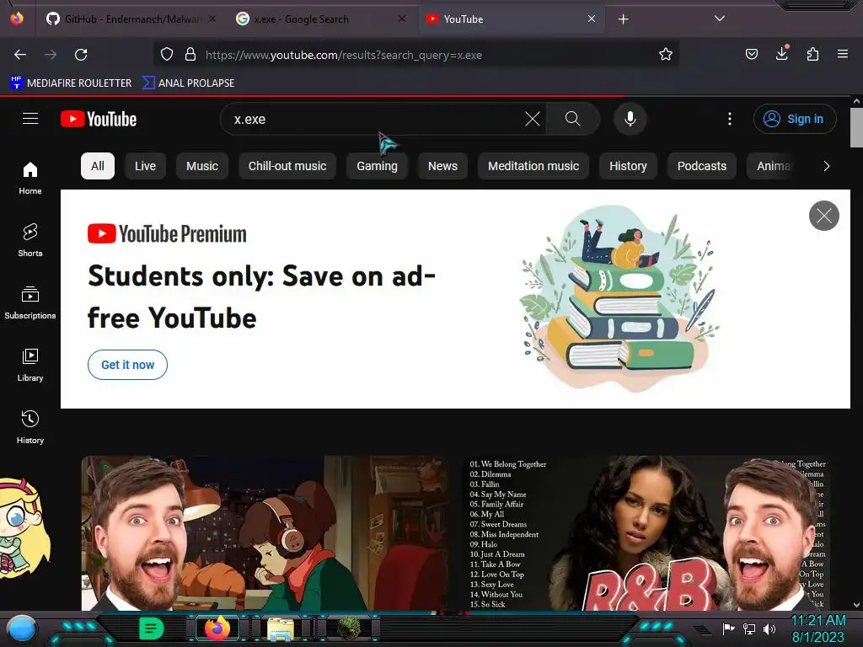This screenshot has height=647, width=863.
Task: Open Firefox downloads panel
Action: point(782,54)
